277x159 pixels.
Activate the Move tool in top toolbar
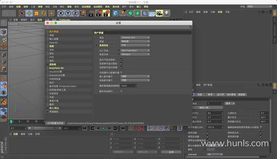(x=29, y=13)
